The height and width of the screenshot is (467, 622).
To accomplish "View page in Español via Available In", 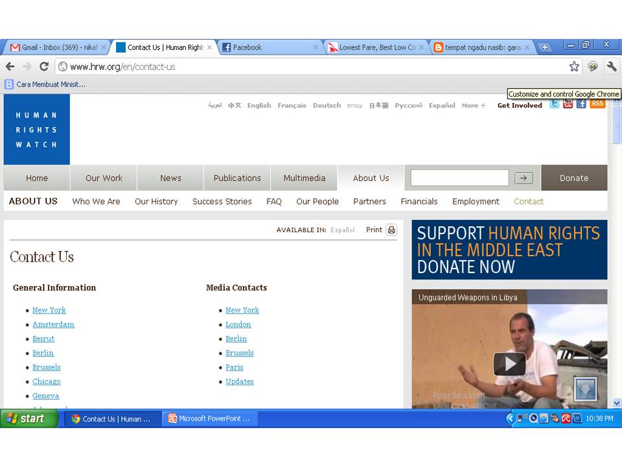I will point(342,230).
